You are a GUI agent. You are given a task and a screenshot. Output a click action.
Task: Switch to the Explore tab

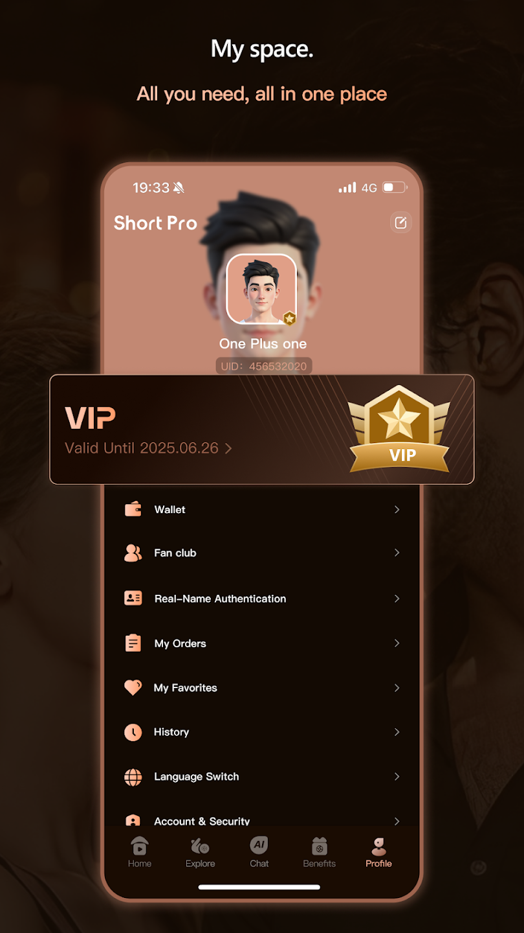(x=201, y=852)
